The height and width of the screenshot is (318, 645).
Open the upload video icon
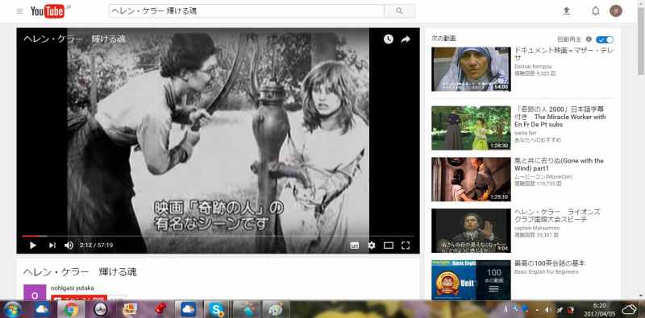point(567,11)
